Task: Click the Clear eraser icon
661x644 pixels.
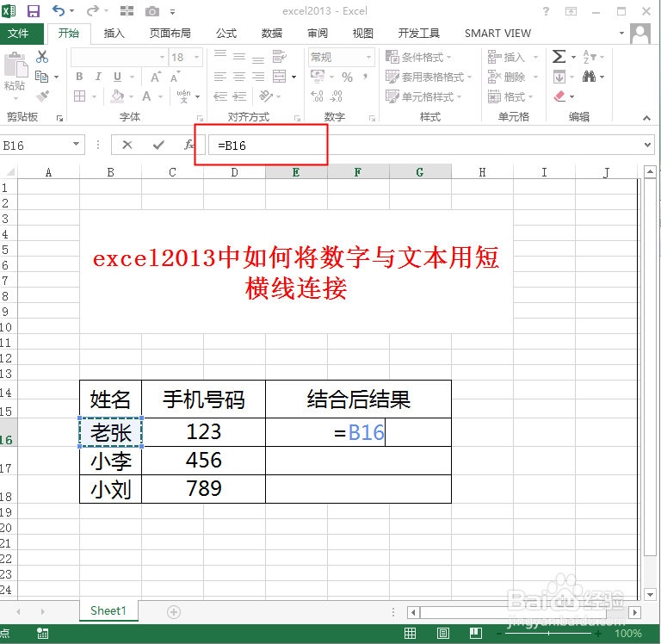Action: click(x=559, y=96)
